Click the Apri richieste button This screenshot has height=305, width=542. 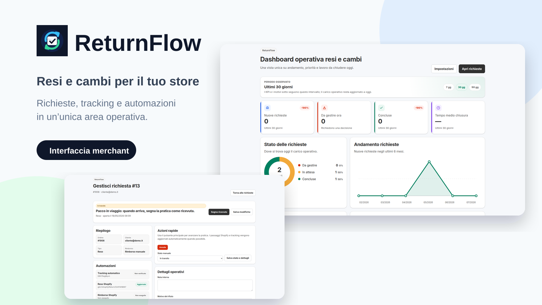pos(472,69)
